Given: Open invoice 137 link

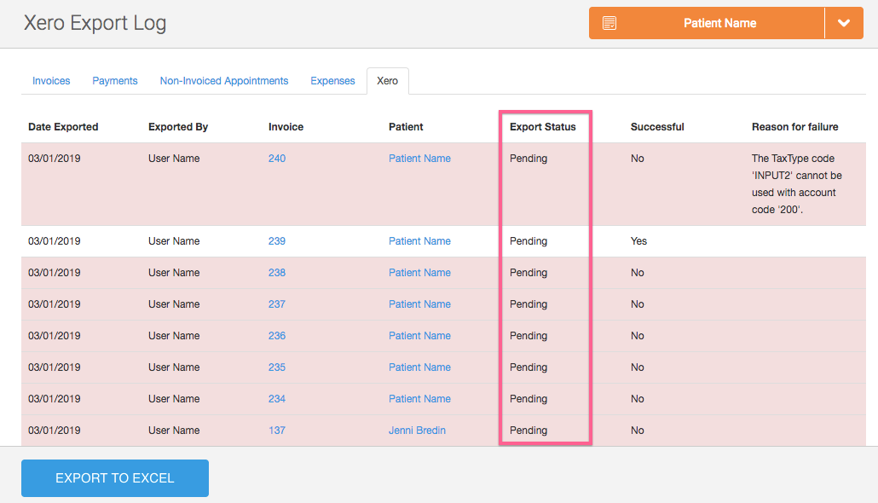Looking at the screenshot, I should (x=277, y=431).
